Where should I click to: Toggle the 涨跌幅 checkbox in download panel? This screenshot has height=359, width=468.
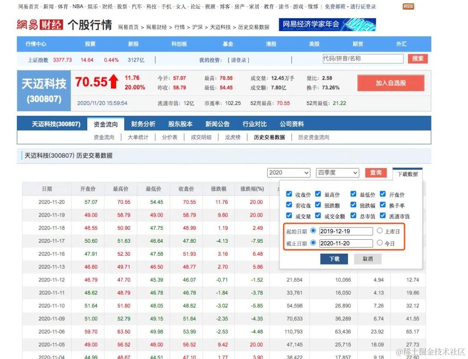tap(353, 205)
